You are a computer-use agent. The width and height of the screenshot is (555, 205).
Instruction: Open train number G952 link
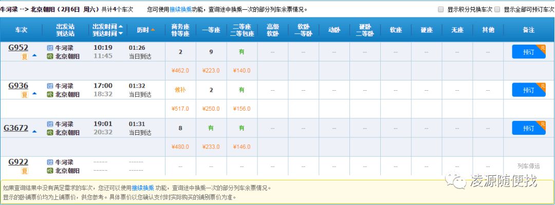18,48
